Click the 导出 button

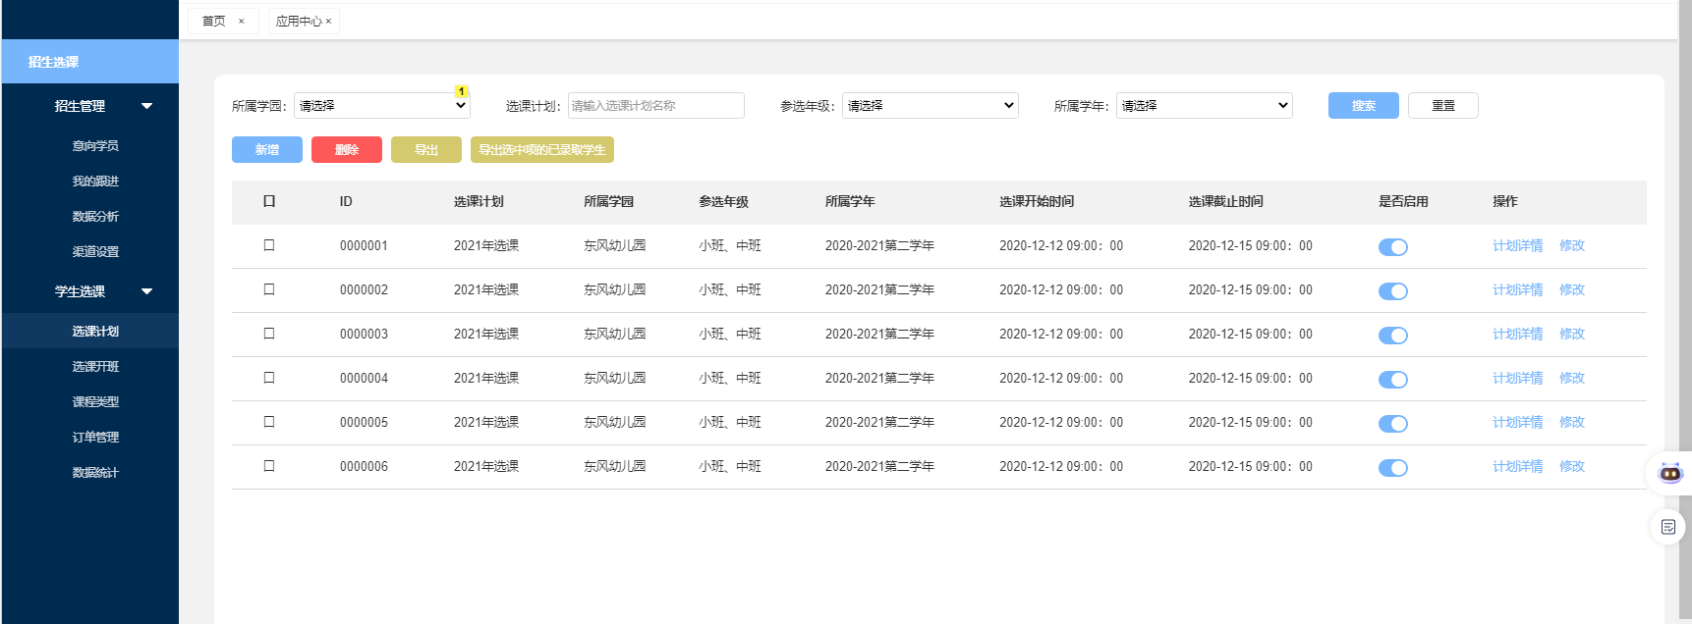coord(426,149)
